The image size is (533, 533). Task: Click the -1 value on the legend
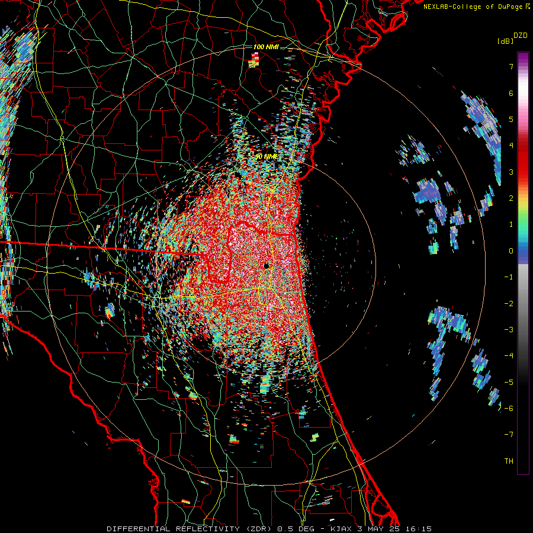coord(509,277)
